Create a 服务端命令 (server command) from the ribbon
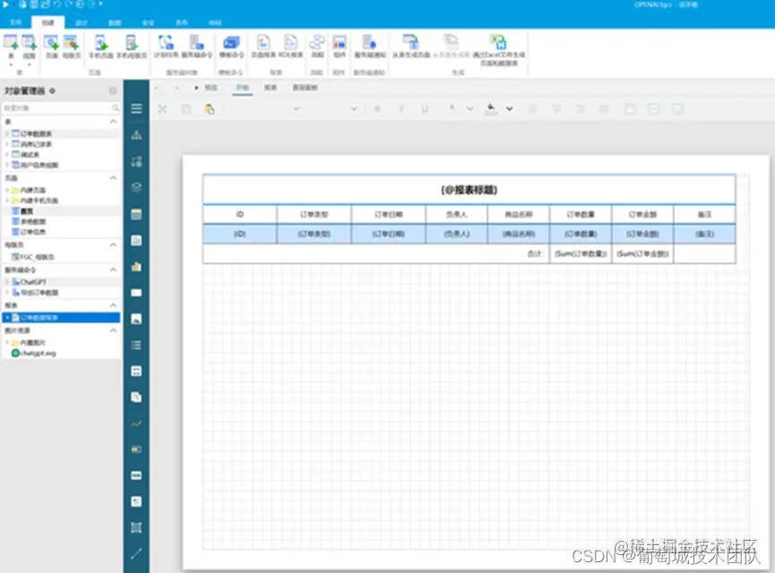The height and width of the screenshot is (573, 775). click(197, 47)
